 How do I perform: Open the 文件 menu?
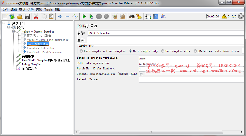(x=5, y=10)
